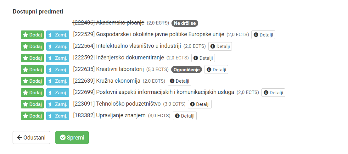Cancel using the Odustani button
Image resolution: width=348 pixels, height=154 pixels.
31,138
